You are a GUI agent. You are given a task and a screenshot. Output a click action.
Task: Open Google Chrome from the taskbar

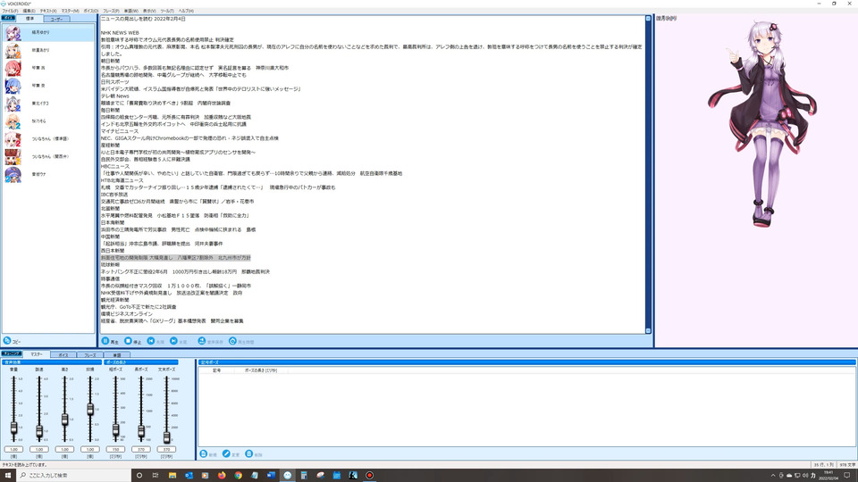click(x=238, y=475)
